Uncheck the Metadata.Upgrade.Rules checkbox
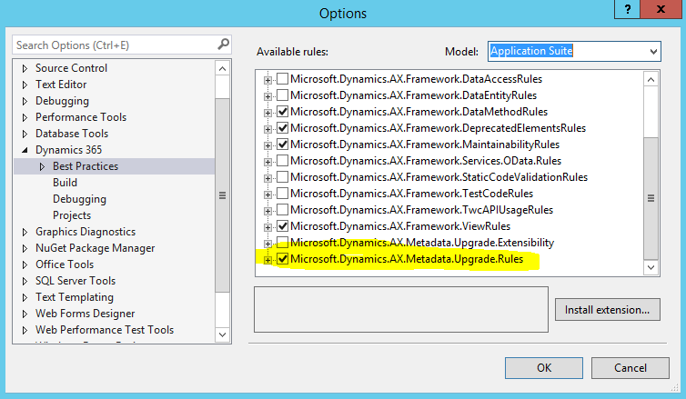 283,259
